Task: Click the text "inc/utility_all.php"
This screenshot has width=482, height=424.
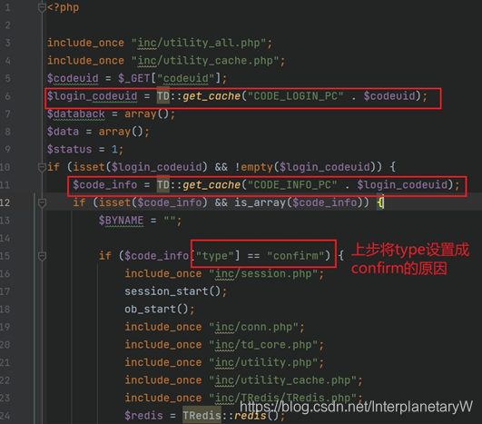Action: [199, 43]
